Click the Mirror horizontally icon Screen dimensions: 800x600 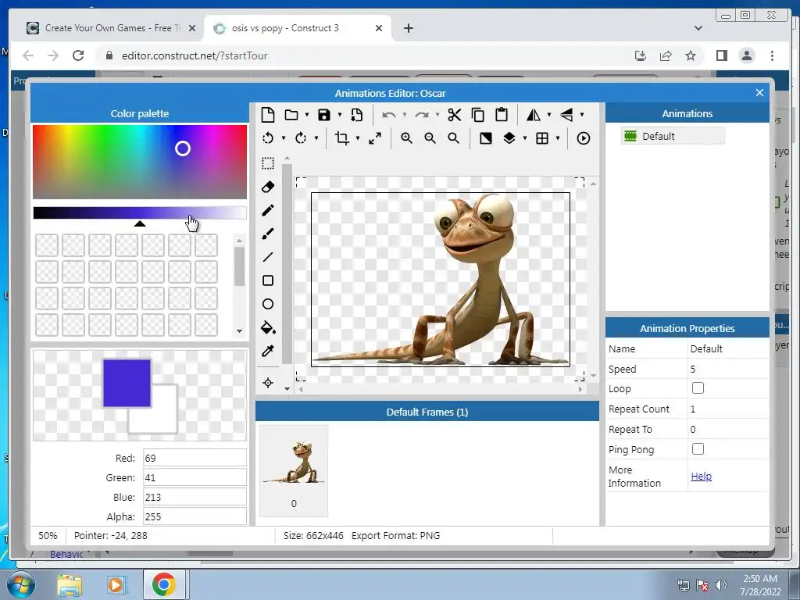pyautogui.click(x=534, y=115)
